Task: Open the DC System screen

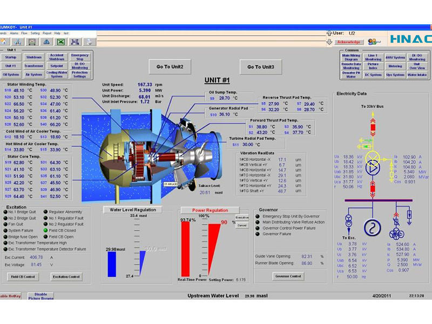Action: (x=373, y=75)
